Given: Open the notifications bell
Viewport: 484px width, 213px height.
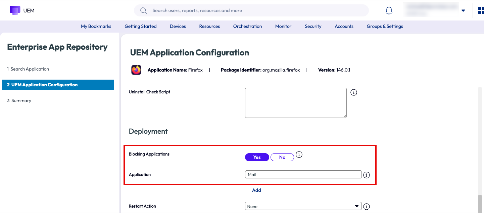Looking at the screenshot, I should point(389,11).
